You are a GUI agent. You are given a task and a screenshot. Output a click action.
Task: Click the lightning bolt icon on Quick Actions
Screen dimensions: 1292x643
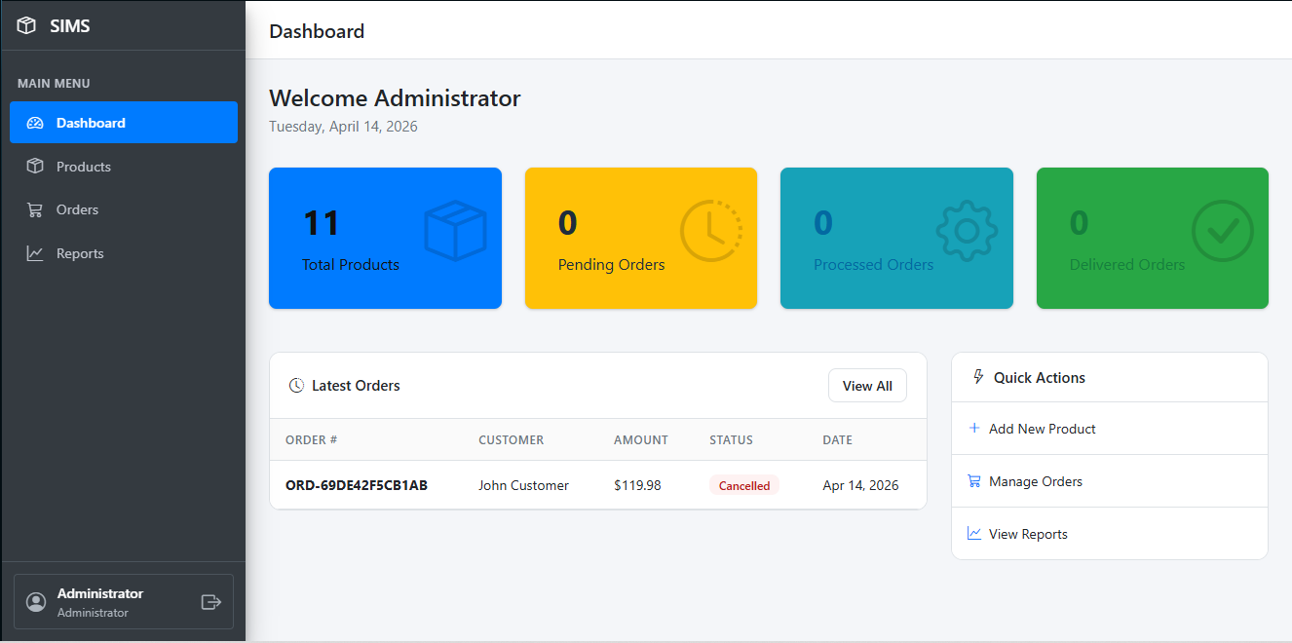[x=977, y=377]
